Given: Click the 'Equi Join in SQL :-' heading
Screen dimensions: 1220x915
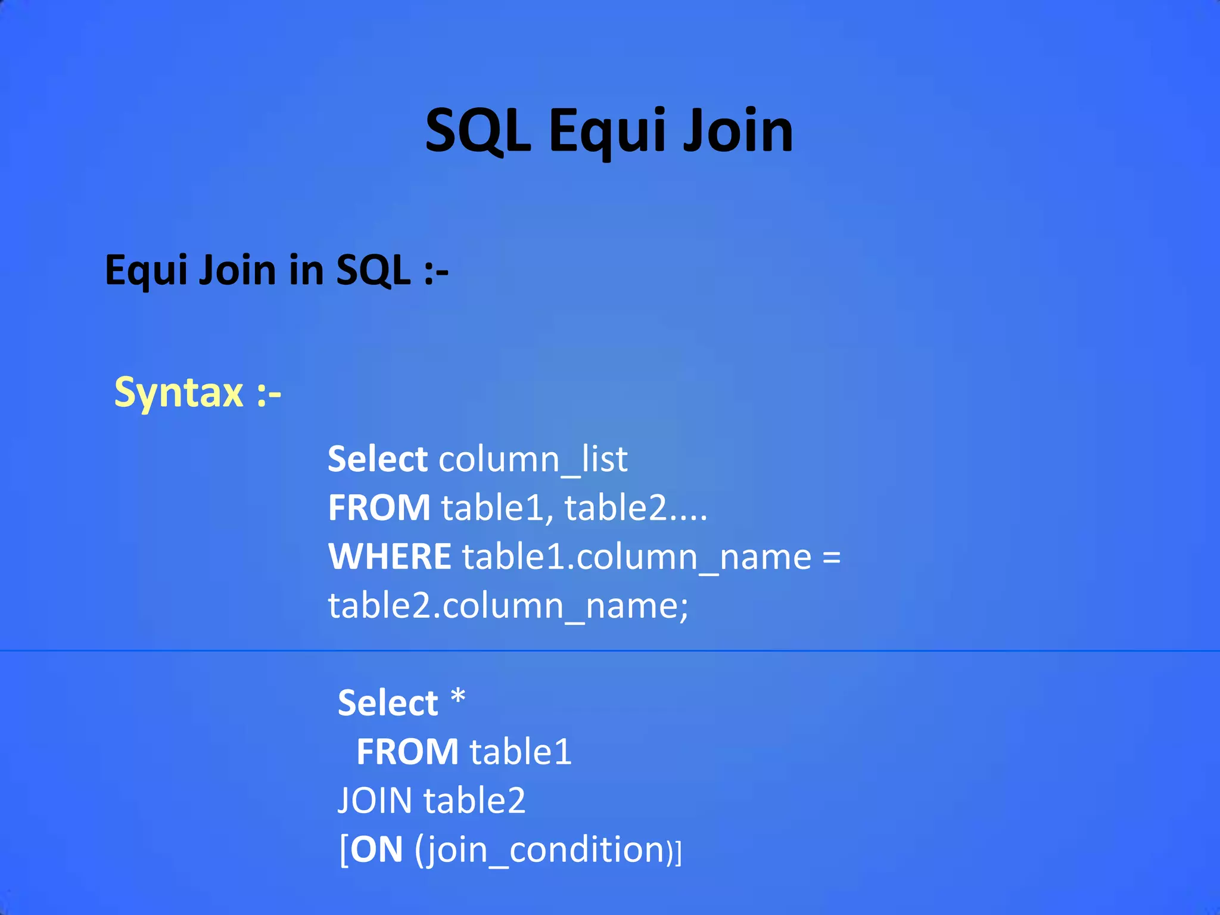Looking at the screenshot, I should pyautogui.click(x=276, y=270).
